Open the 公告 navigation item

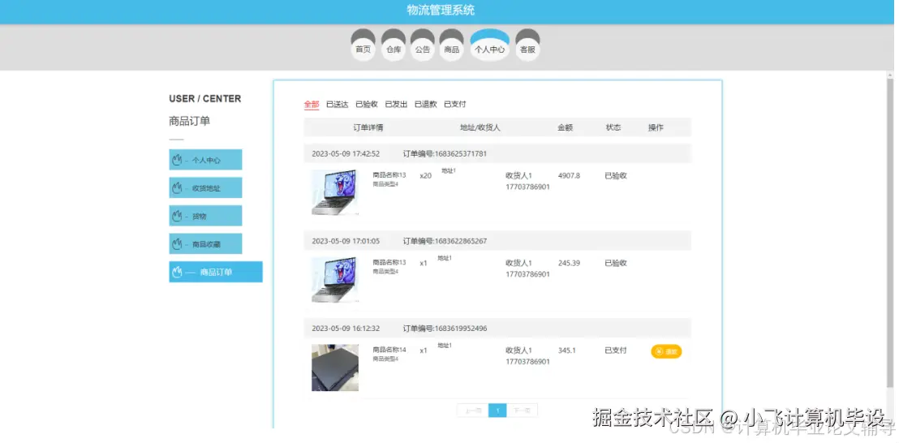tap(423, 45)
